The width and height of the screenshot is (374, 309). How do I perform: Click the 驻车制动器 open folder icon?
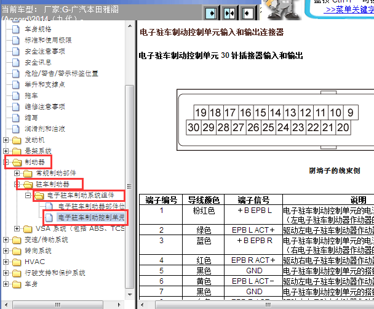pos(28,185)
